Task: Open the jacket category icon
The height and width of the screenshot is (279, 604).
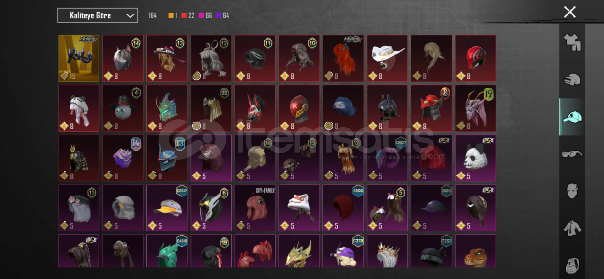Action: (x=572, y=228)
